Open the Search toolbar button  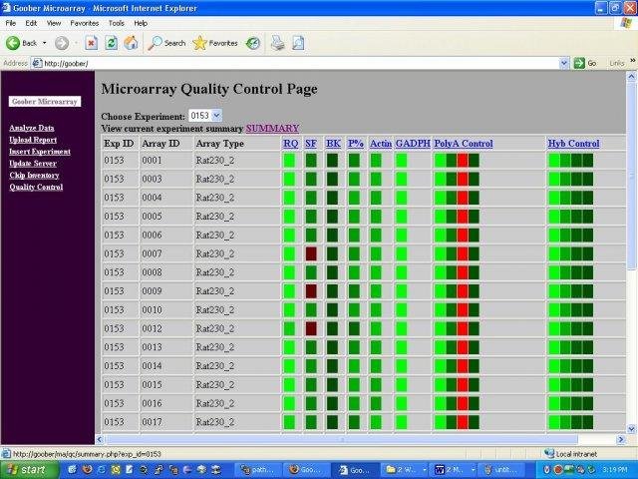point(166,43)
